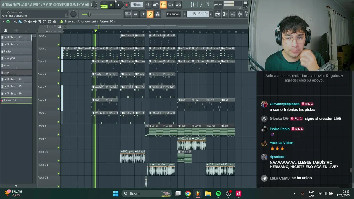Select the Slice tool in playlist toolbar
This screenshot has height=199, width=354.
(x=40, y=22)
